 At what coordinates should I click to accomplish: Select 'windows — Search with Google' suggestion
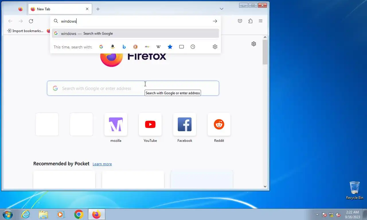(135, 34)
